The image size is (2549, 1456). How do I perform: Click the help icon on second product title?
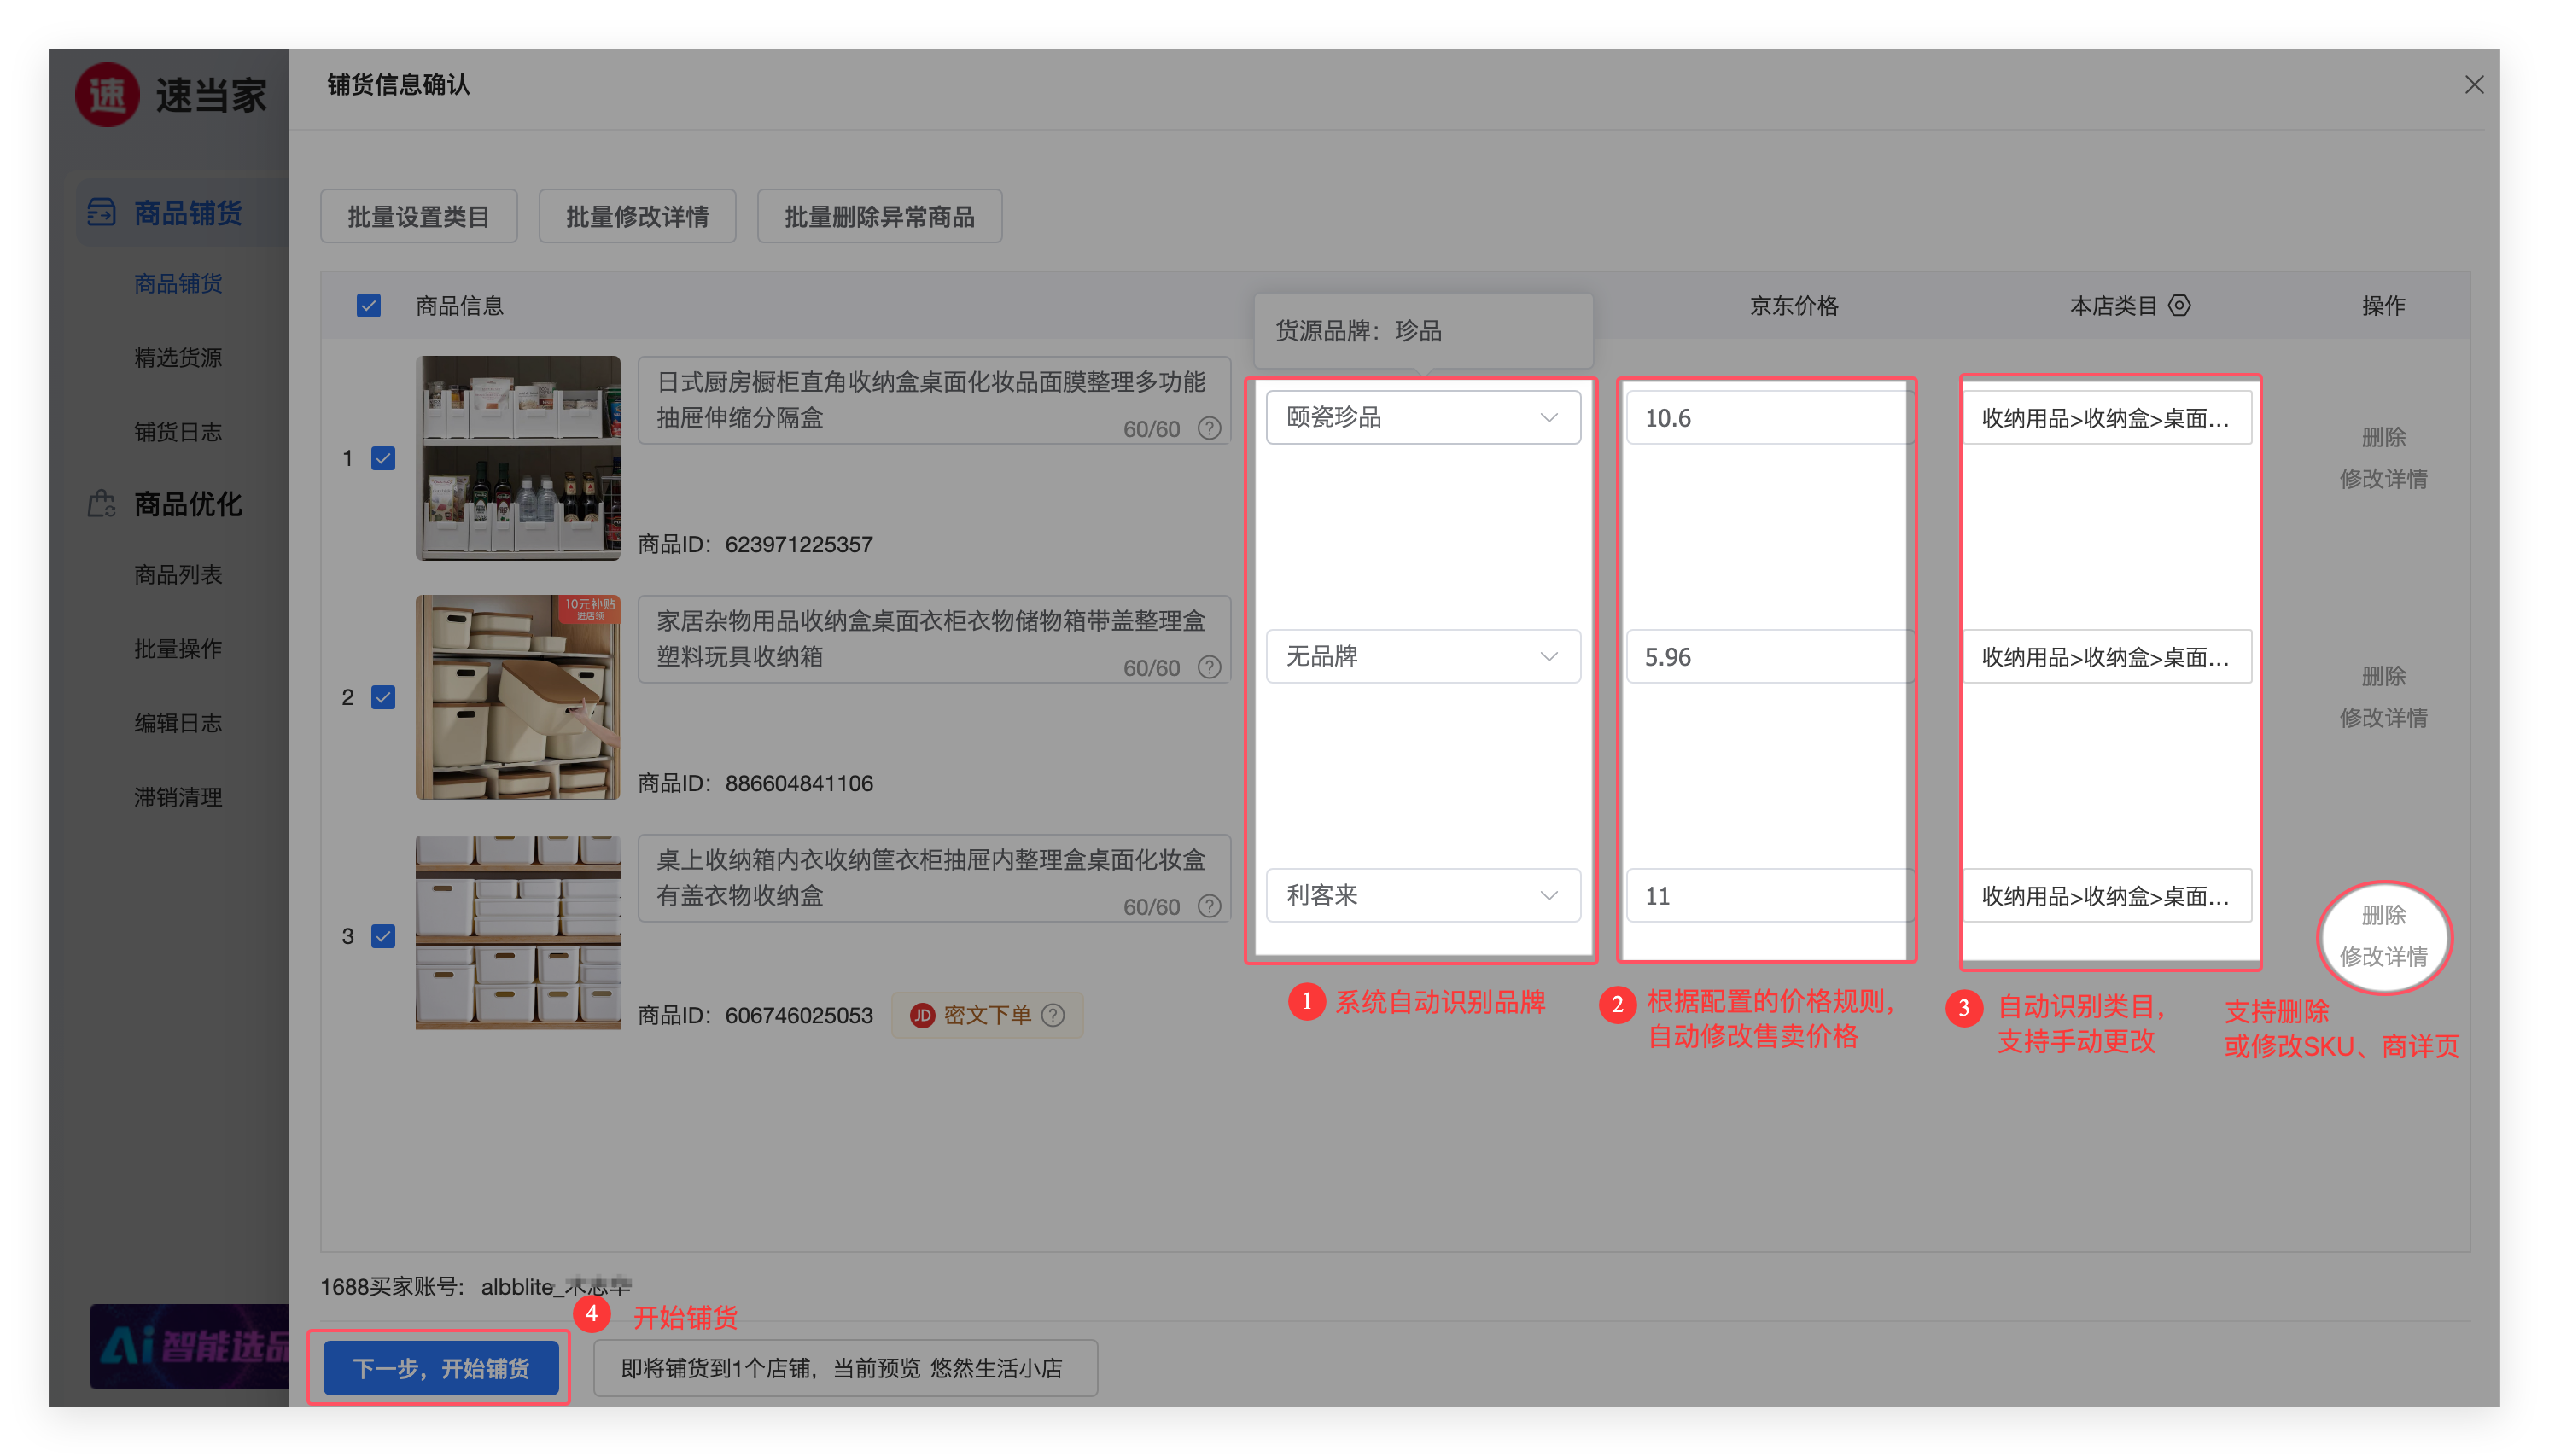click(x=1209, y=667)
